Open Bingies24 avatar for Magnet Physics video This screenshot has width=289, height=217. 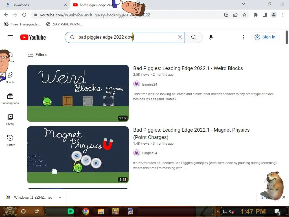[x=137, y=153]
